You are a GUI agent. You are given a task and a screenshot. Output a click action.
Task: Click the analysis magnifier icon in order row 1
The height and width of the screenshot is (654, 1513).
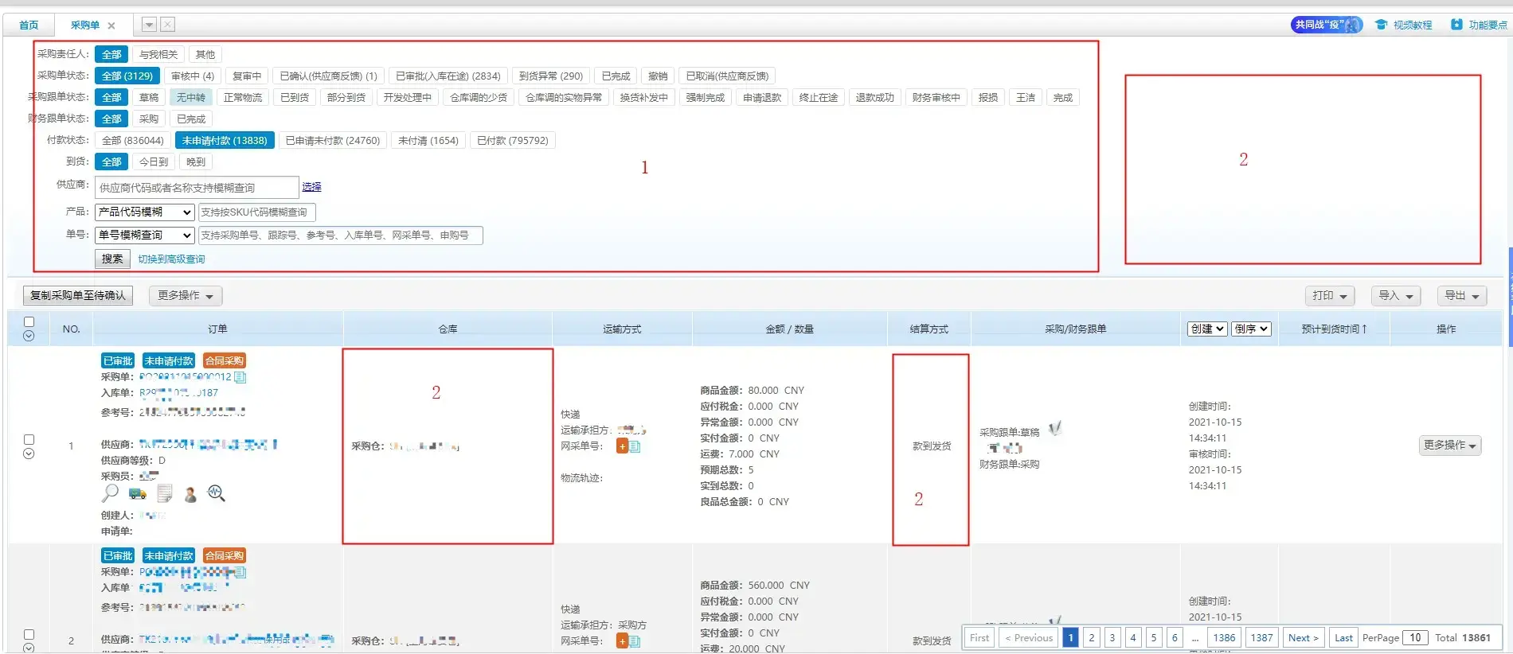pos(216,493)
